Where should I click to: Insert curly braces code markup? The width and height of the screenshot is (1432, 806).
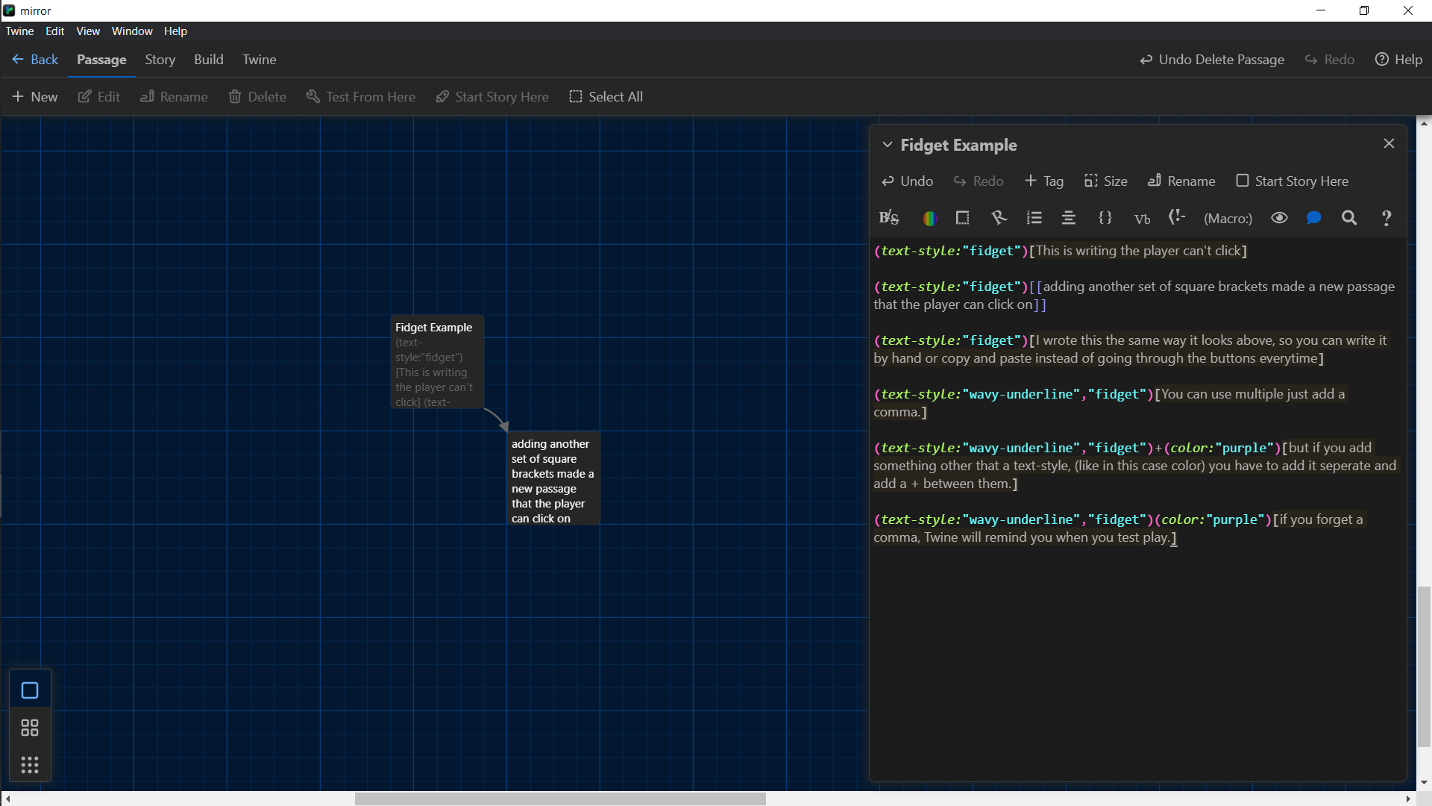click(1106, 218)
